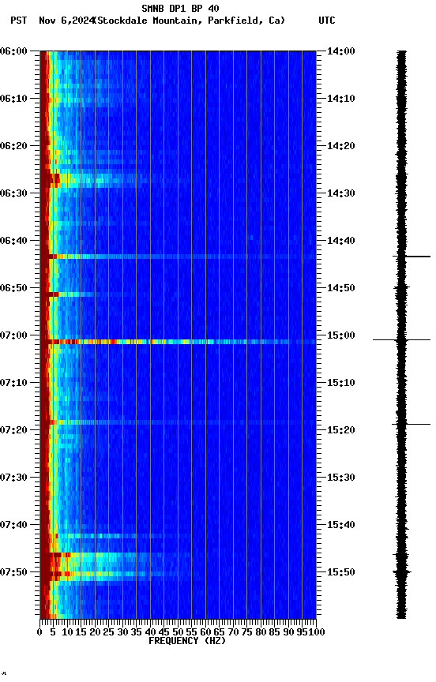The height and width of the screenshot is (682, 436).
Task: Click the 07:20 PST time label
Action: click(13, 430)
